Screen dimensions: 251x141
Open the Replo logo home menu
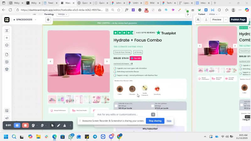7,20
